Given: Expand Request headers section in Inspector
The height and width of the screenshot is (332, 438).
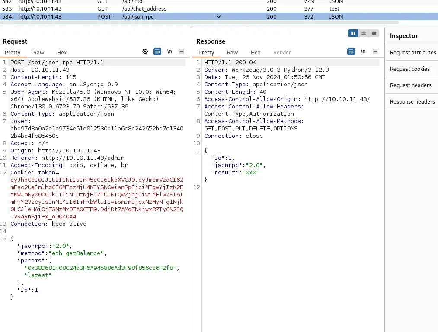Looking at the screenshot, I should [x=410, y=85].
